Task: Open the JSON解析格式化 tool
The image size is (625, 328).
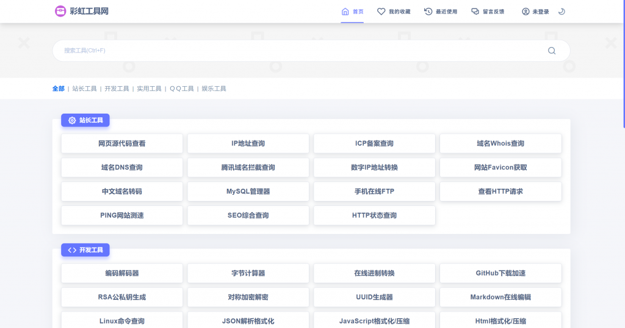Action: [248, 321]
